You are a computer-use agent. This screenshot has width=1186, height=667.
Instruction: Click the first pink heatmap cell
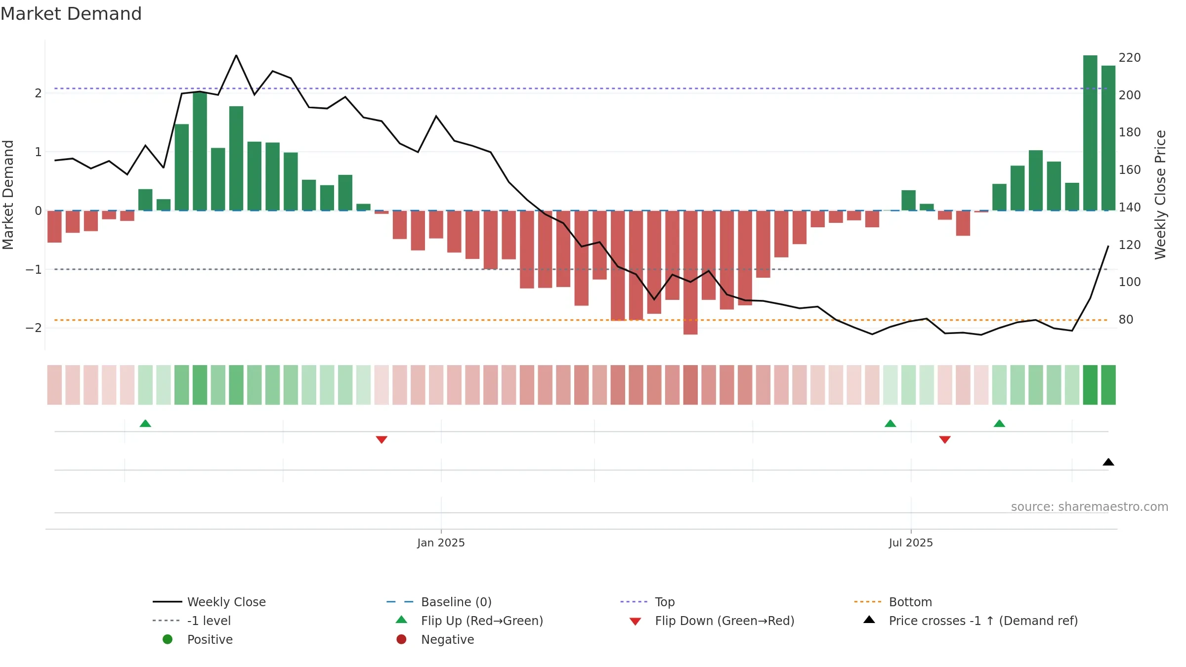(54, 385)
